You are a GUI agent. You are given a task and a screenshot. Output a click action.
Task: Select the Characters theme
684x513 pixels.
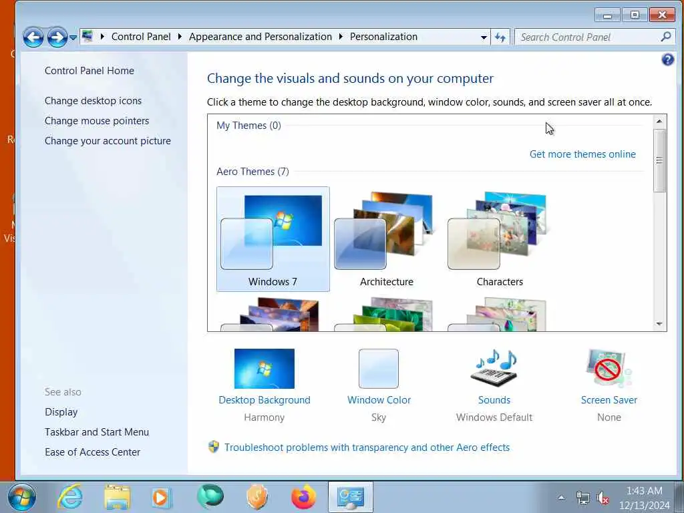point(500,239)
